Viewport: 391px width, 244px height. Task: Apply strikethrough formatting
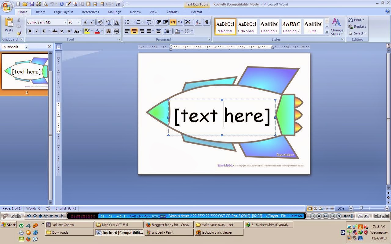click(55, 31)
